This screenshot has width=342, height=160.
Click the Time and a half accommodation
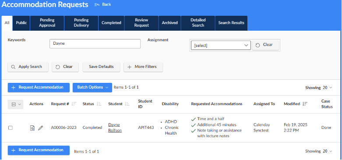pos(211,119)
